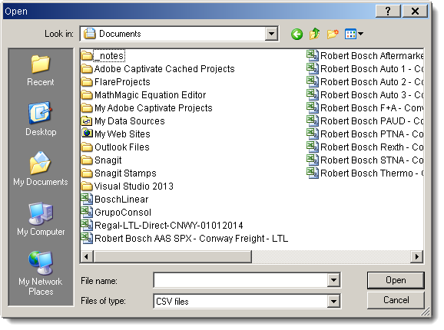The image size is (444, 330).
Task: Go up one folder level
Action: [x=315, y=34]
